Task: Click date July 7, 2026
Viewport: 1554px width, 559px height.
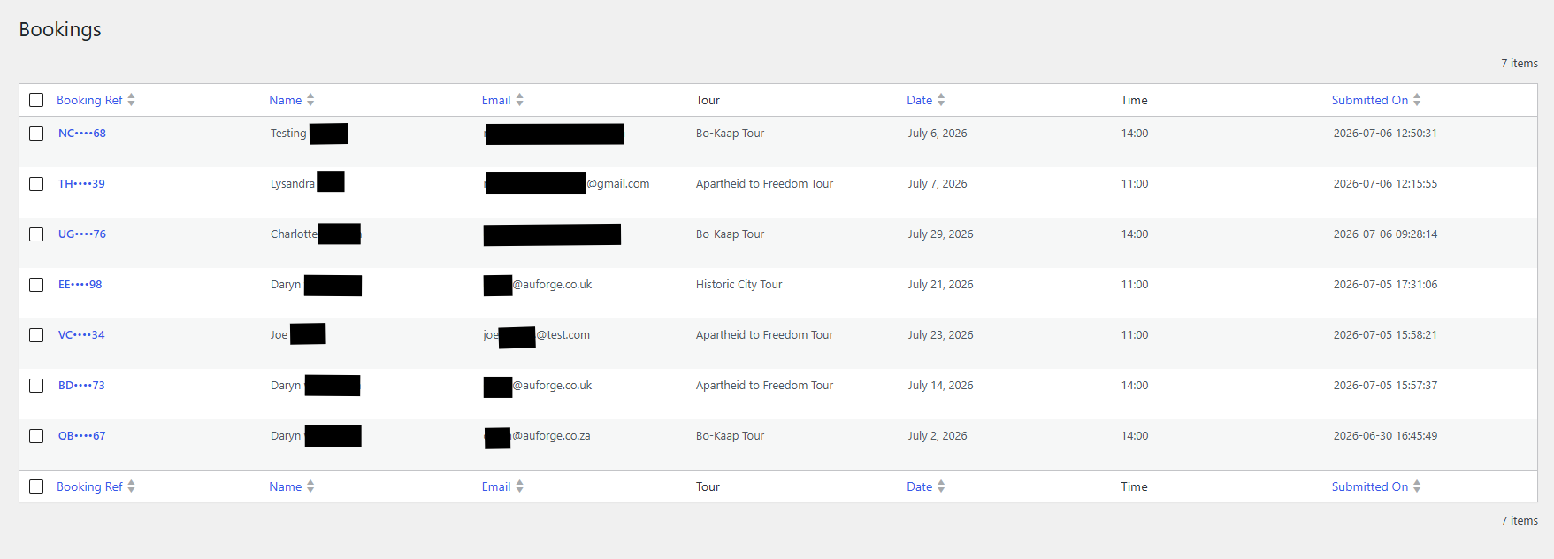Action: pyautogui.click(x=938, y=184)
